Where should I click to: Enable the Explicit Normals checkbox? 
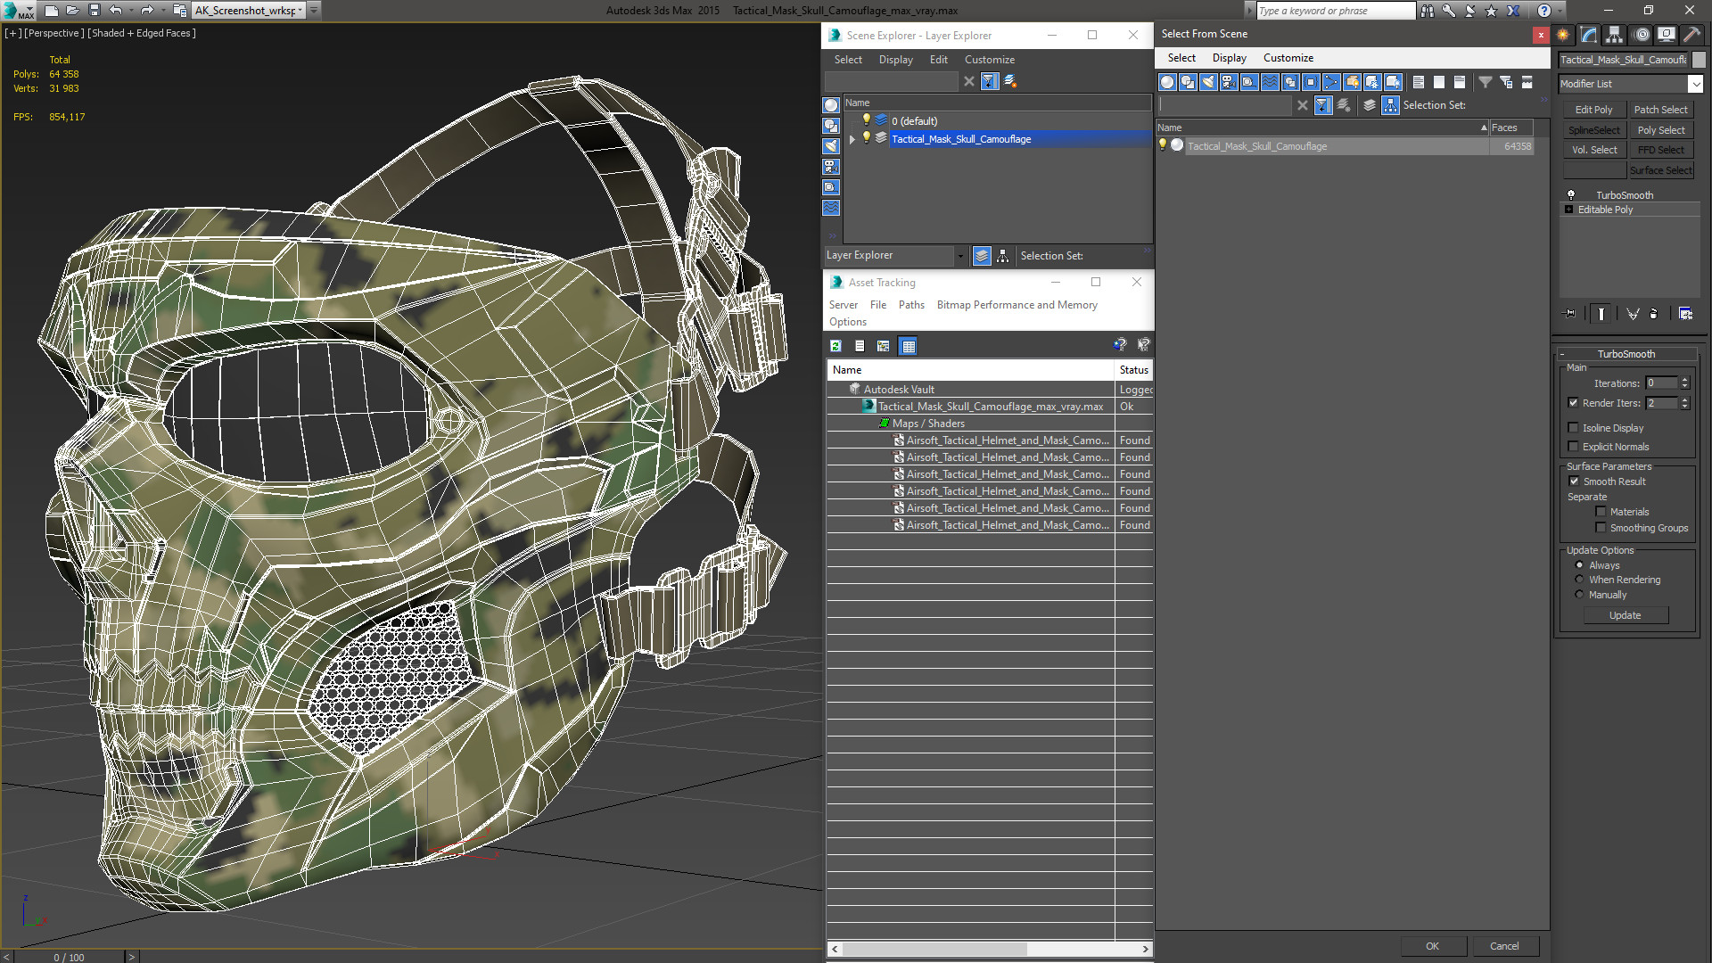(x=1574, y=447)
